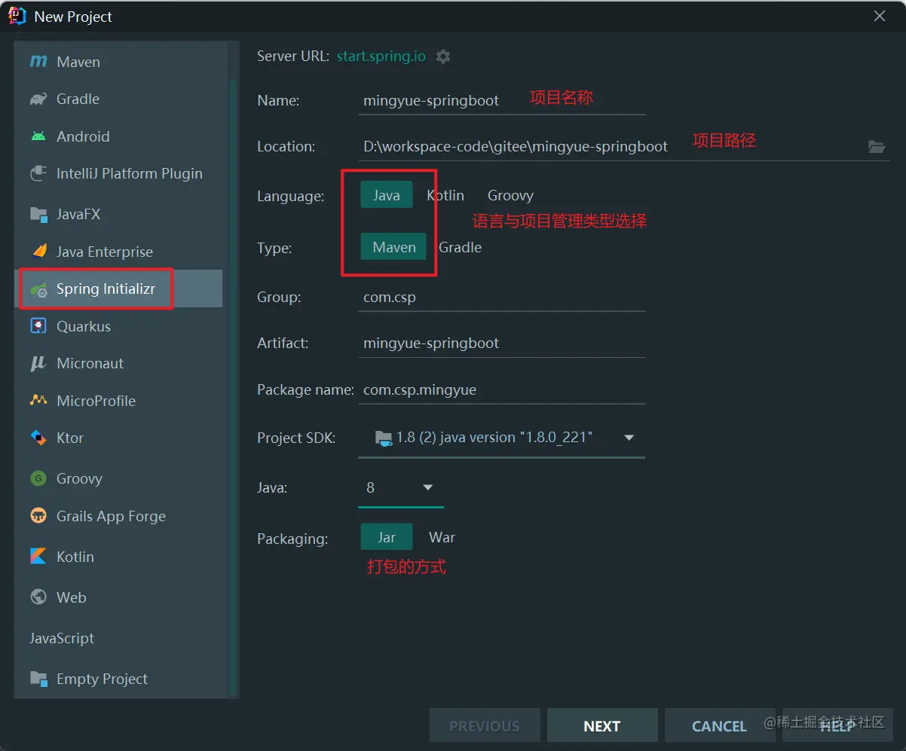Click the Group field with com.csp
This screenshot has height=751, width=906.
(x=502, y=297)
